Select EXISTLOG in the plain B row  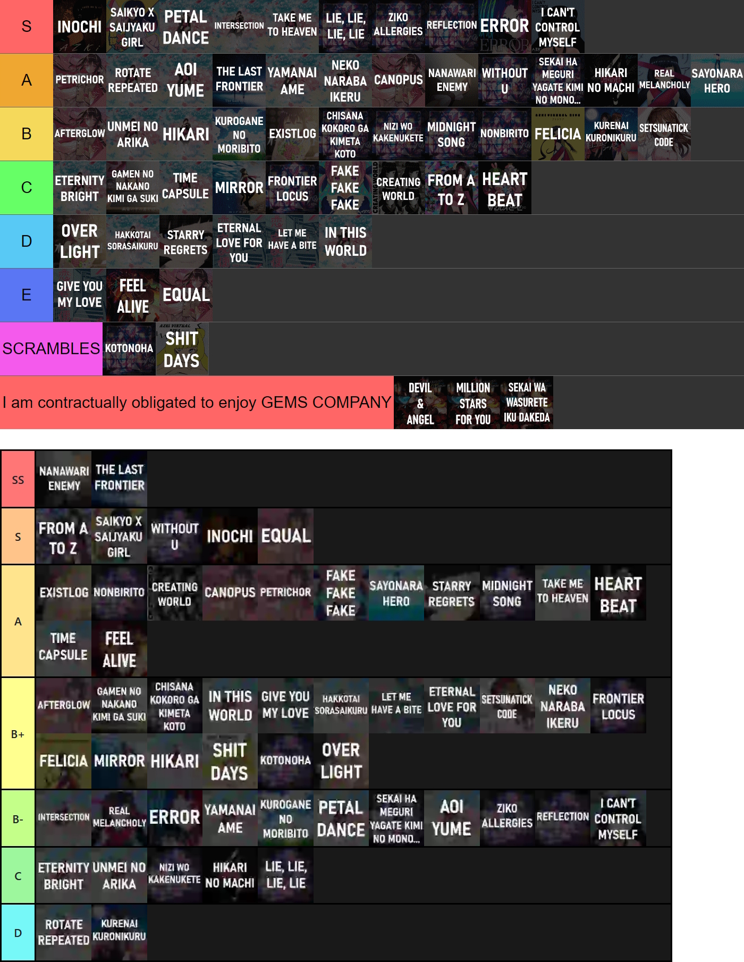click(292, 134)
